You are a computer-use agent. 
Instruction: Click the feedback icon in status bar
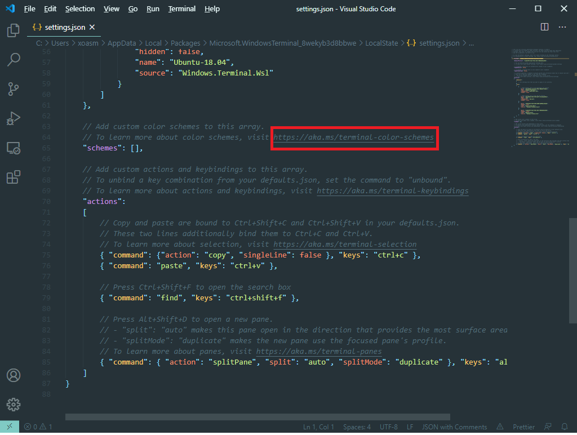[548, 427]
